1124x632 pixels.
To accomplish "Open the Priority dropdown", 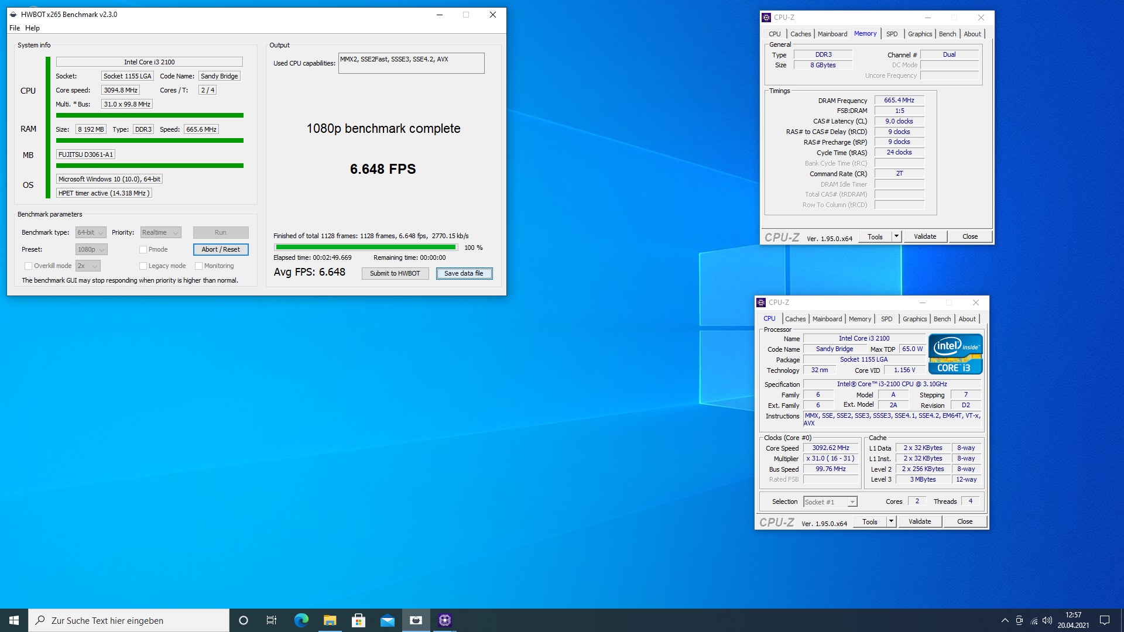I will coord(160,232).
